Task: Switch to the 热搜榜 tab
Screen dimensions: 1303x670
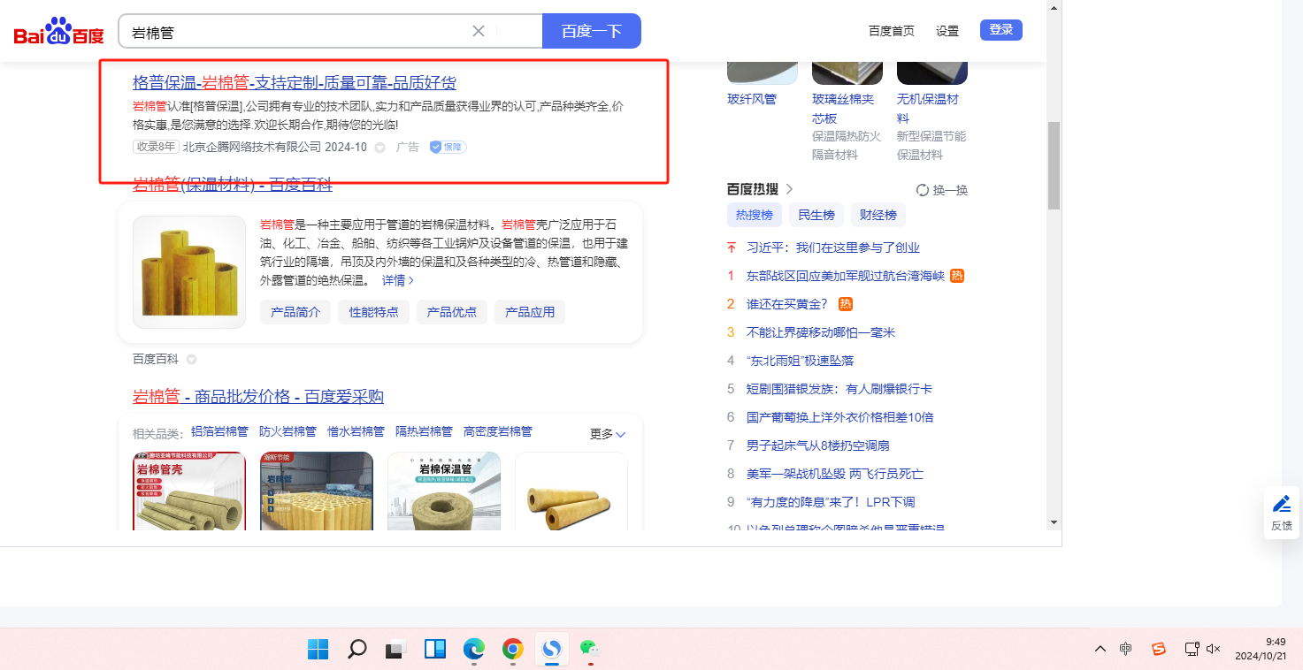Action: click(x=755, y=215)
